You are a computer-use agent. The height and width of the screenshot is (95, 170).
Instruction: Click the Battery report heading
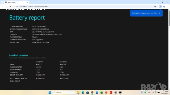click(27, 18)
